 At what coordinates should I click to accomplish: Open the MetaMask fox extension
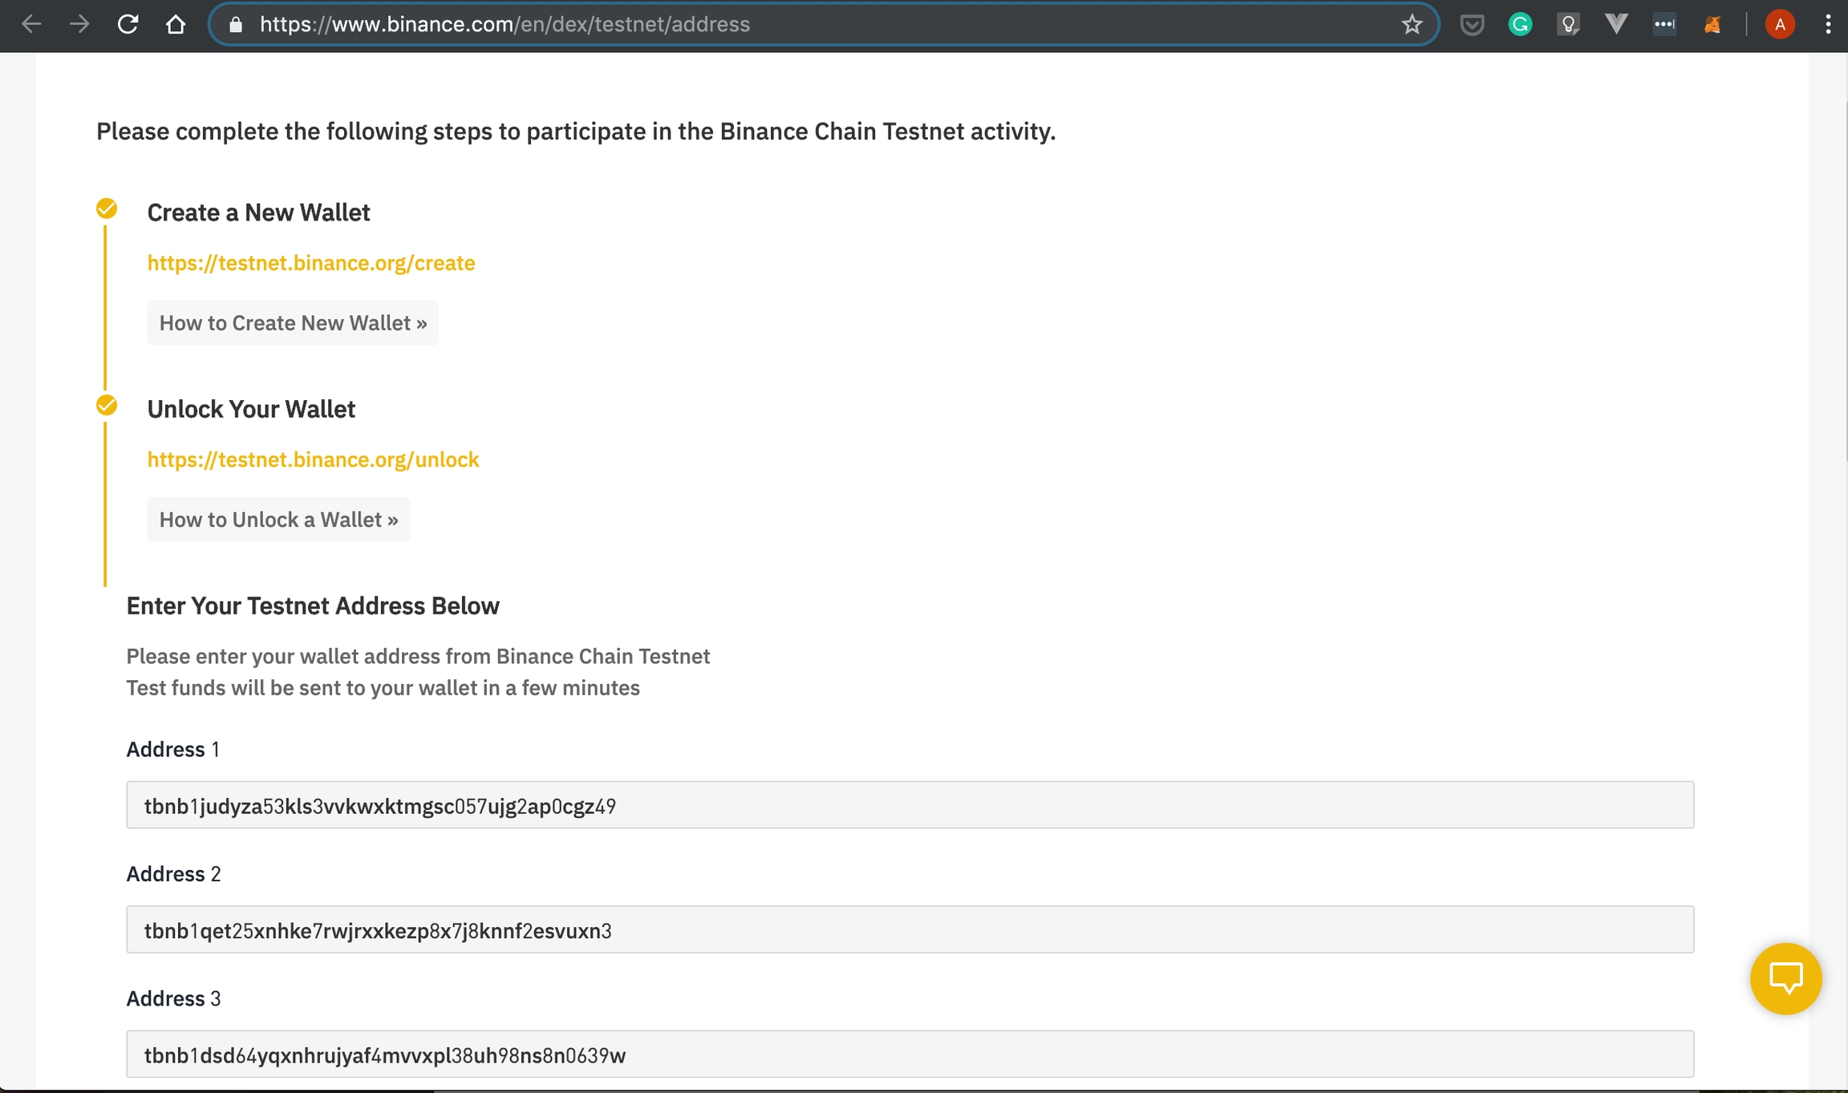pyautogui.click(x=1712, y=25)
